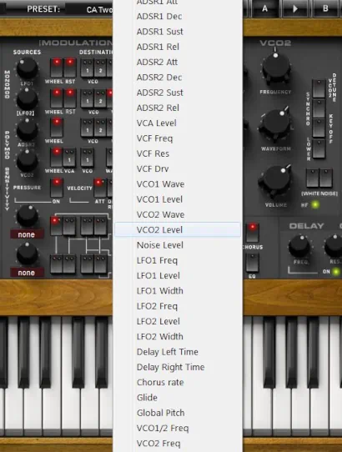
Task: Toggle VCO2 DETUNE switch
Action: click(x=319, y=88)
